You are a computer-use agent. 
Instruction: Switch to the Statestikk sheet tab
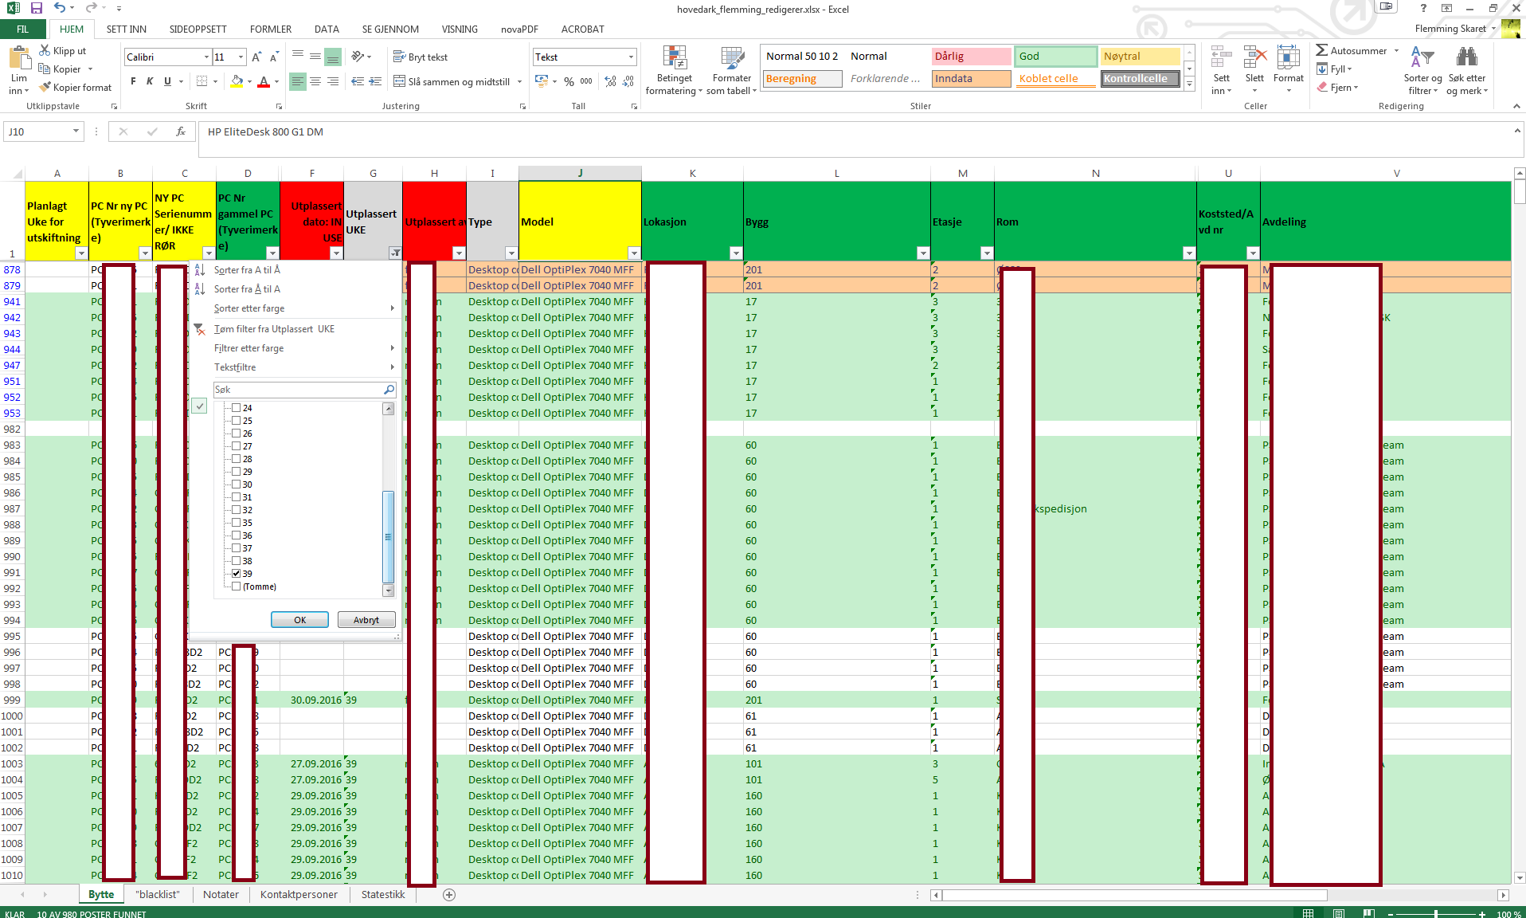click(x=383, y=894)
